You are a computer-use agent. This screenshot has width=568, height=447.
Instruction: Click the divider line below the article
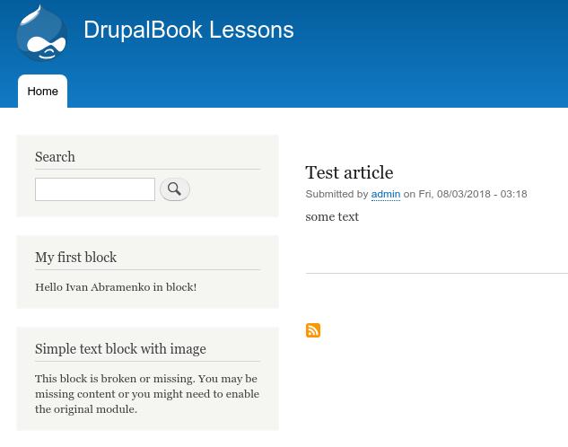[x=436, y=274]
